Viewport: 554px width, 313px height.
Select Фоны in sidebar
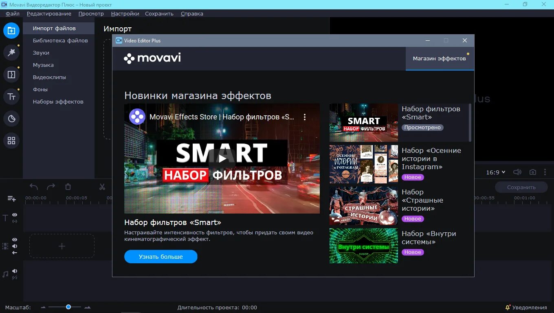pos(59,89)
